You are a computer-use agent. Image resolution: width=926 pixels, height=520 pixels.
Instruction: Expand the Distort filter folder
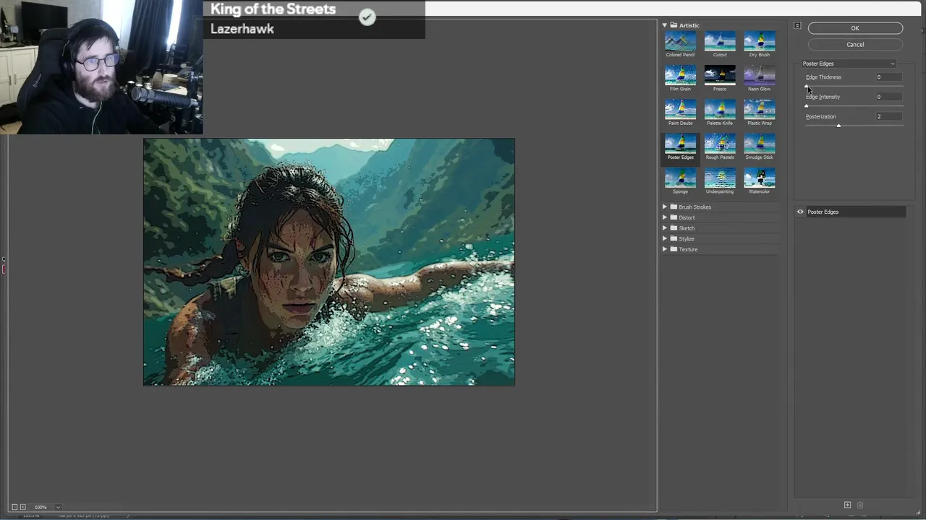click(665, 217)
